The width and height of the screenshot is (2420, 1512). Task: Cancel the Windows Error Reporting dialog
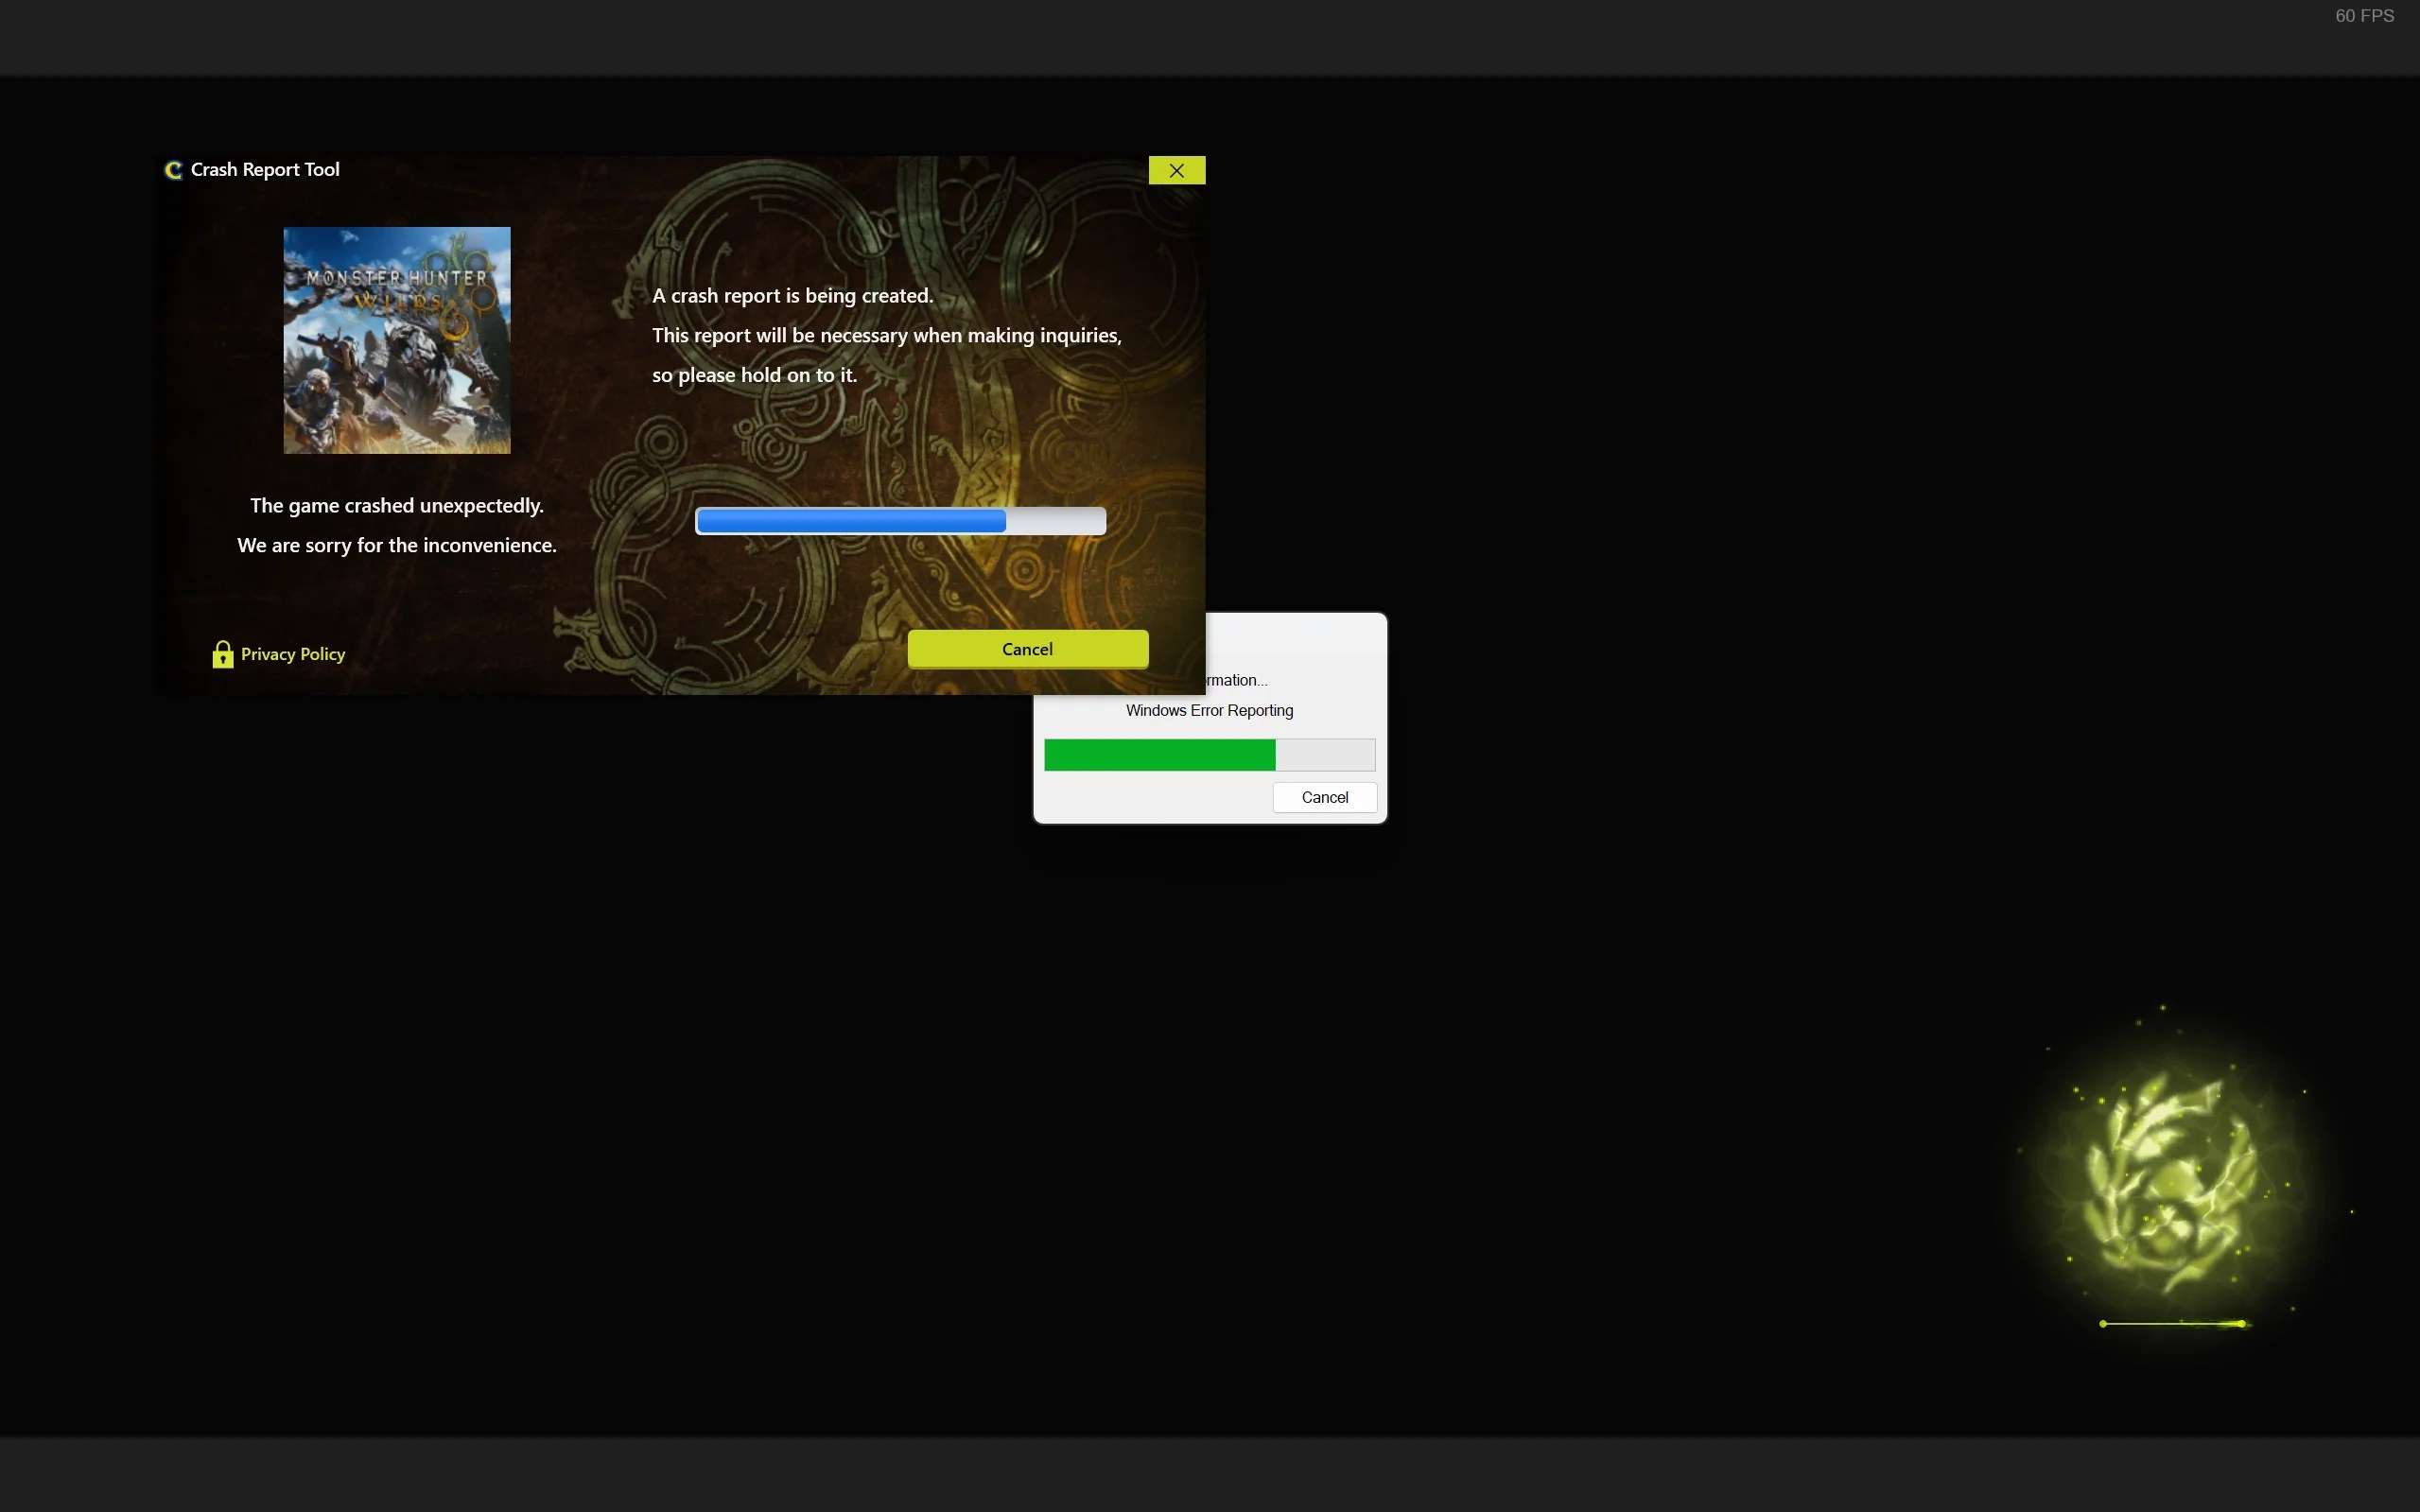click(1324, 797)
